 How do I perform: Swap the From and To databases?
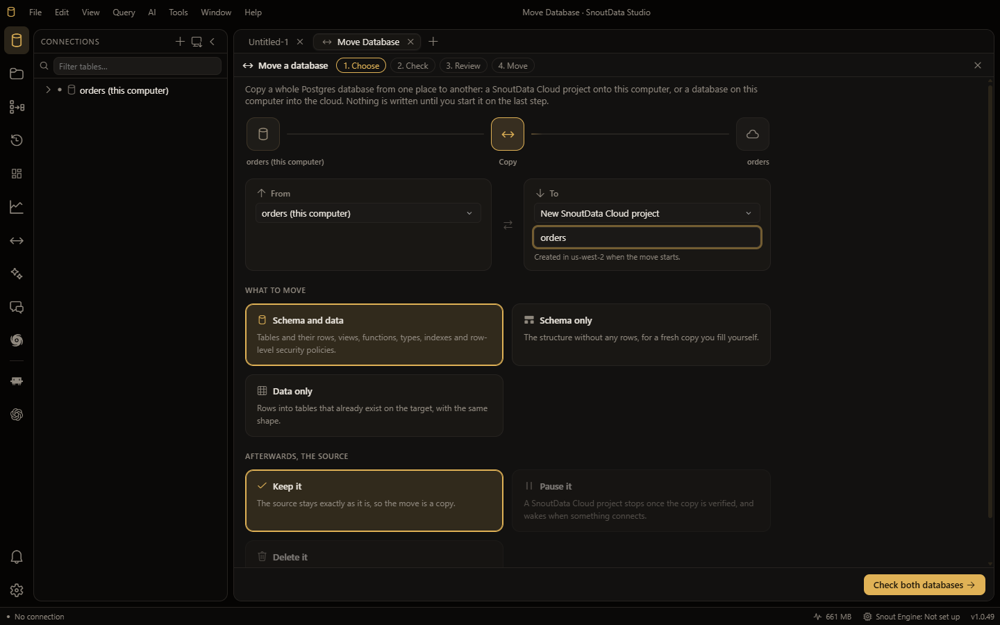pos(508,225)
